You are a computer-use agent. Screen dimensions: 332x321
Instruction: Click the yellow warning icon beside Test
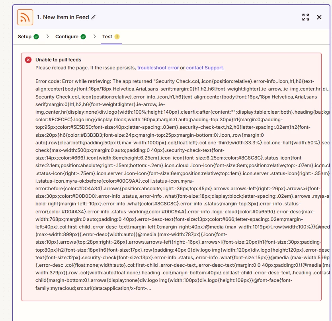(117, 37)
